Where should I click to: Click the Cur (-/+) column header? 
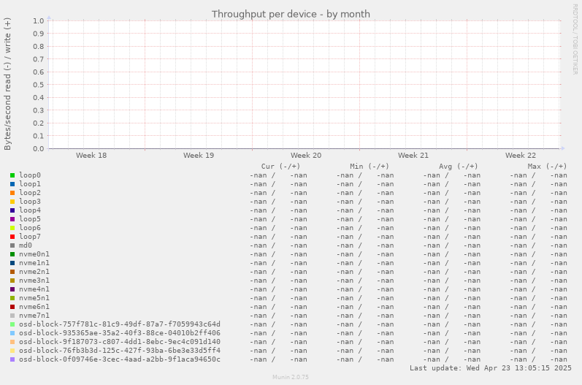pos(280,167)
